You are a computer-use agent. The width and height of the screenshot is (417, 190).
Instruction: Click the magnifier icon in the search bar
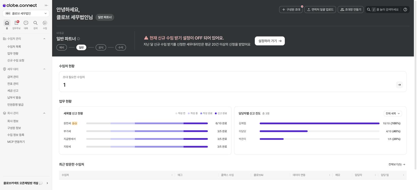(x=369, y=10)
